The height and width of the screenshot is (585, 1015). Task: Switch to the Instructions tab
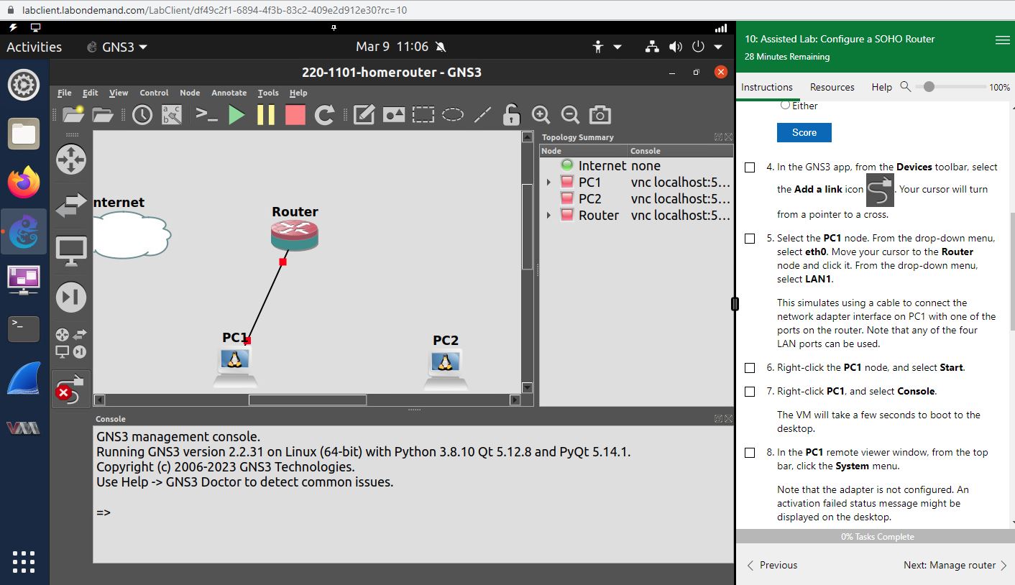click(x=767, y=87)
